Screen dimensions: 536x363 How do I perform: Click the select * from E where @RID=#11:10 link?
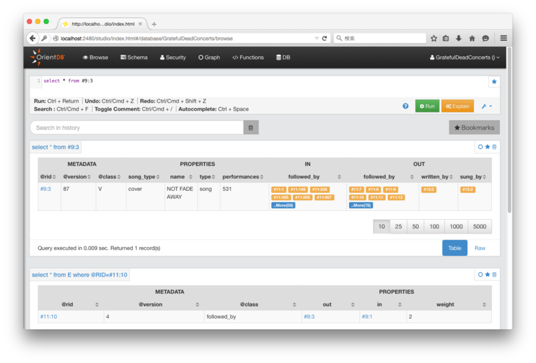pos(79,275)
